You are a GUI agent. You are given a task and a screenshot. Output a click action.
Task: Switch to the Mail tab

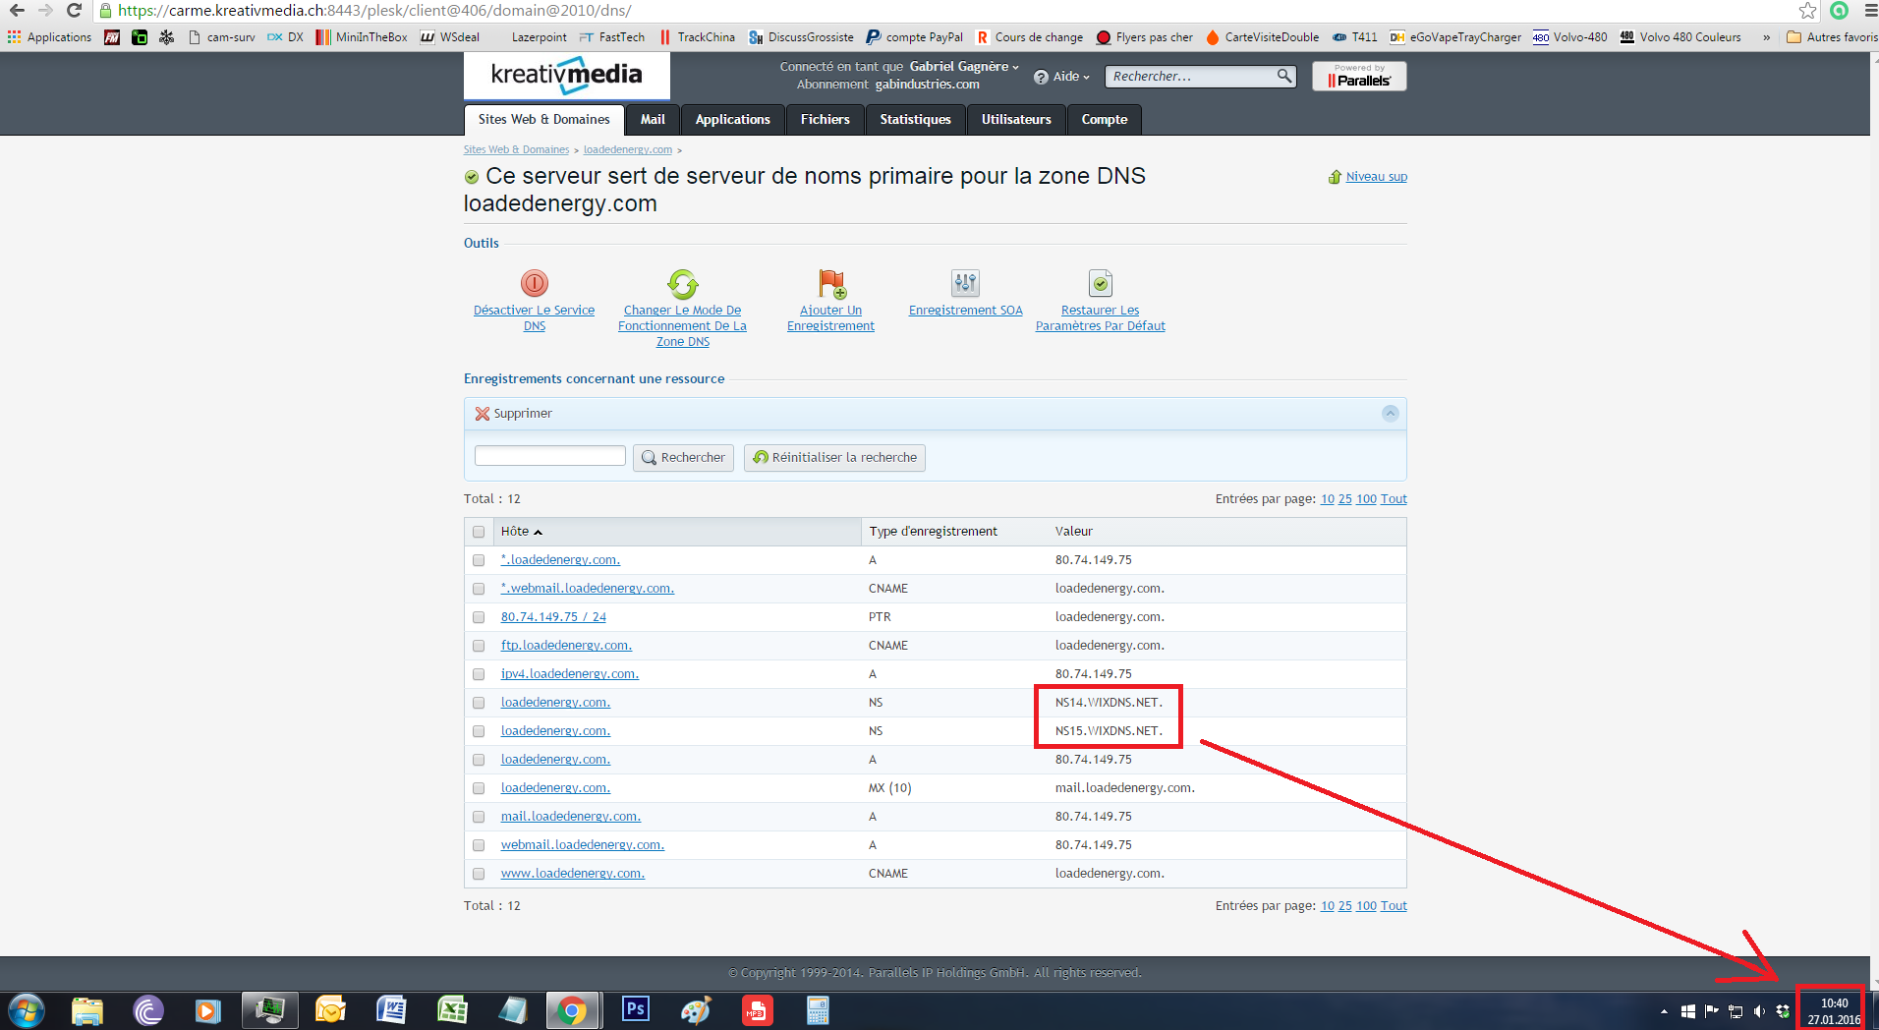[653, 120]
